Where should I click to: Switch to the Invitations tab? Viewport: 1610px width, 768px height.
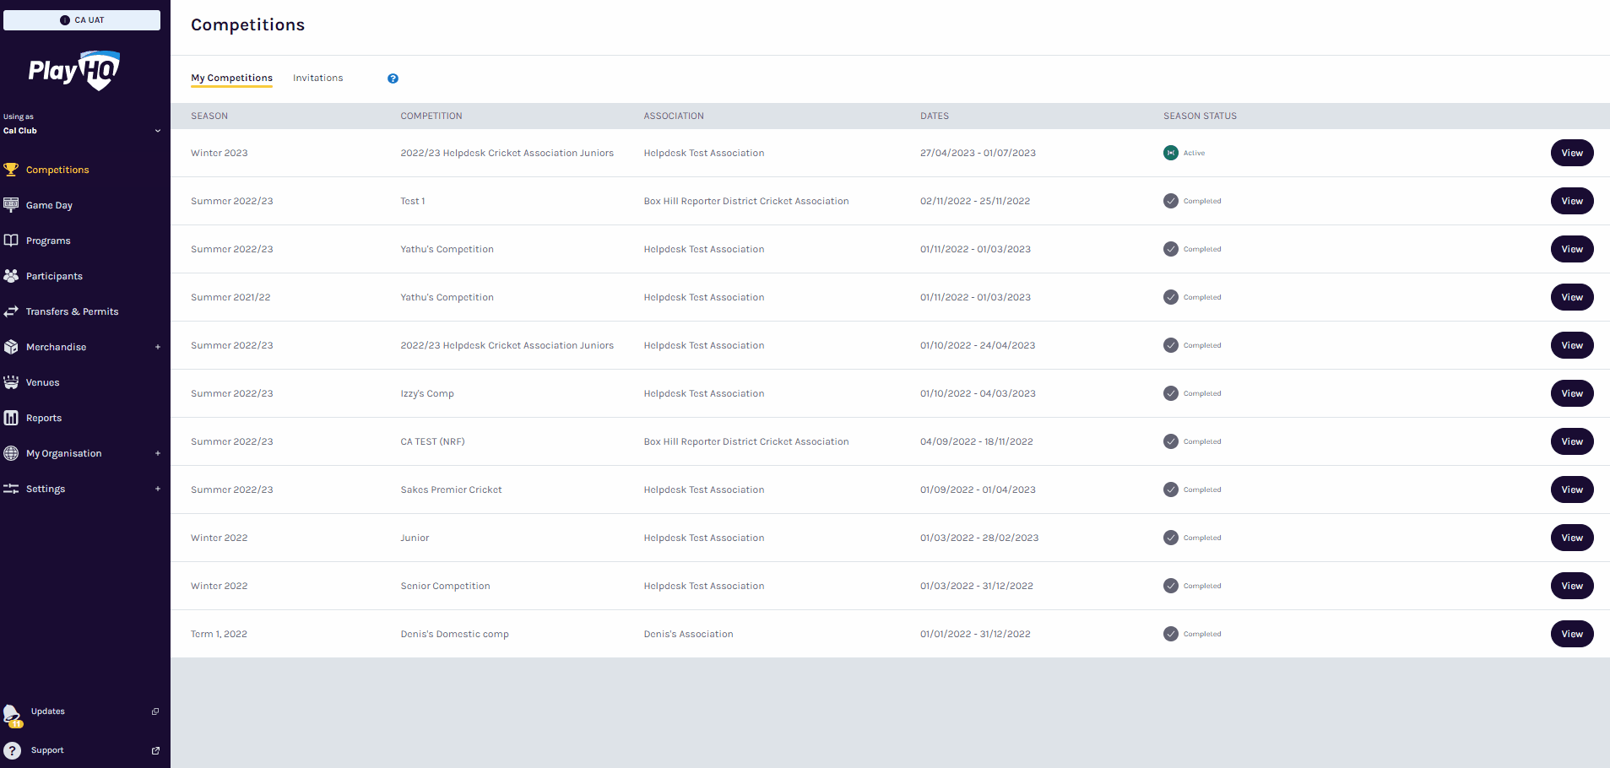point(317,78)
